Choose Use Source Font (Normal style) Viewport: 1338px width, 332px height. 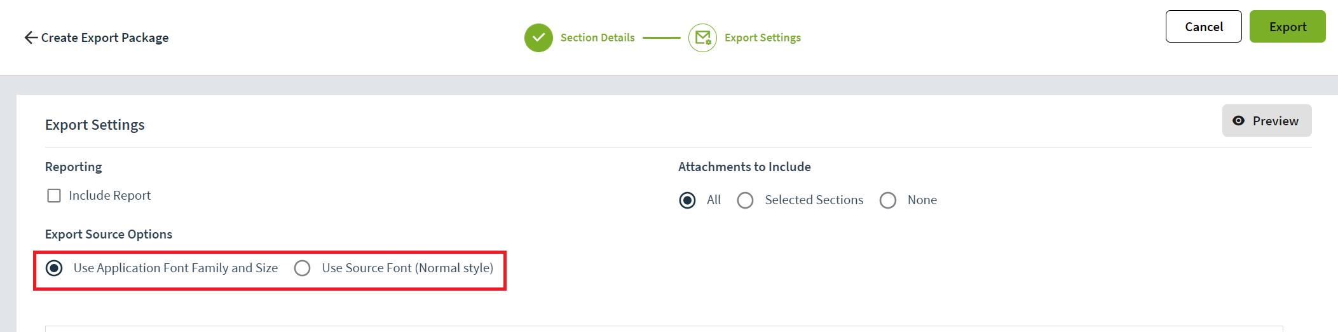click(x=302, y=268)
